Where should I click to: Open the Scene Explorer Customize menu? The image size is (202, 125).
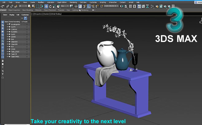(25, 15)
